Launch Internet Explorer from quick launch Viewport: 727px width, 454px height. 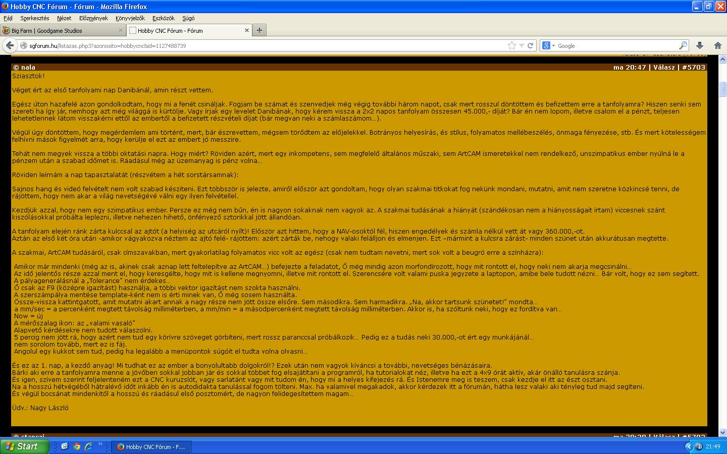(x=89, y=446)
